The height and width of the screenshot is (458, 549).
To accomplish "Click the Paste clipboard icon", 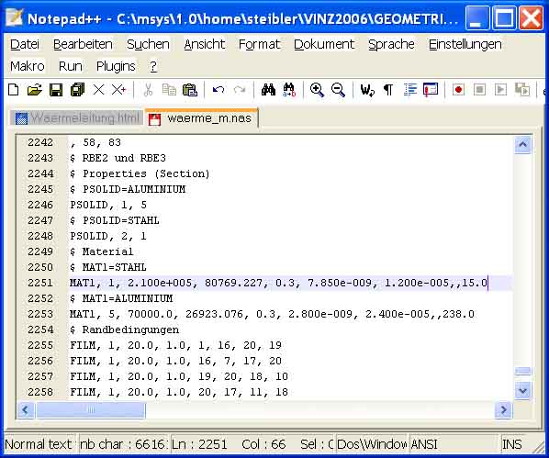I will [190, 90].
